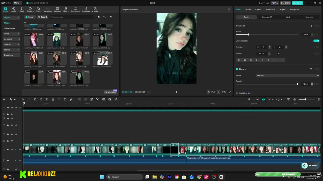Open CapCut from the Windows taskbar
Screen dimensions: 323x181
coord(221,177)
